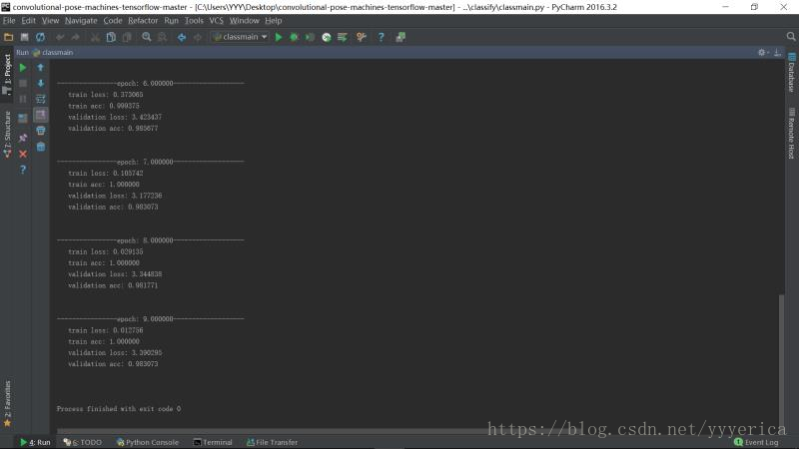The height and width of the screenshot is (449, 799).
Task: Hide the Run panel with the hide icon
Action: coord(777,53)
